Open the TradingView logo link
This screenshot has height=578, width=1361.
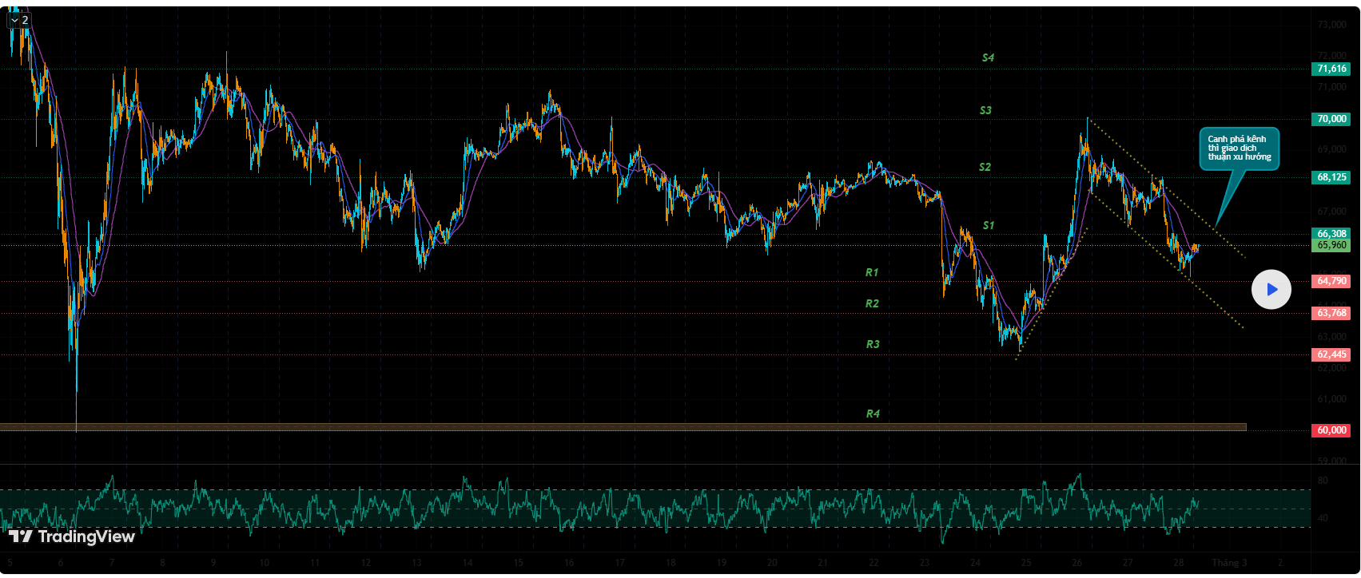(72, 536)
